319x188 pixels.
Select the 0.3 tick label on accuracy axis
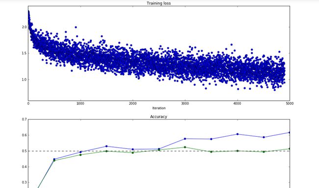pos(24,182)
